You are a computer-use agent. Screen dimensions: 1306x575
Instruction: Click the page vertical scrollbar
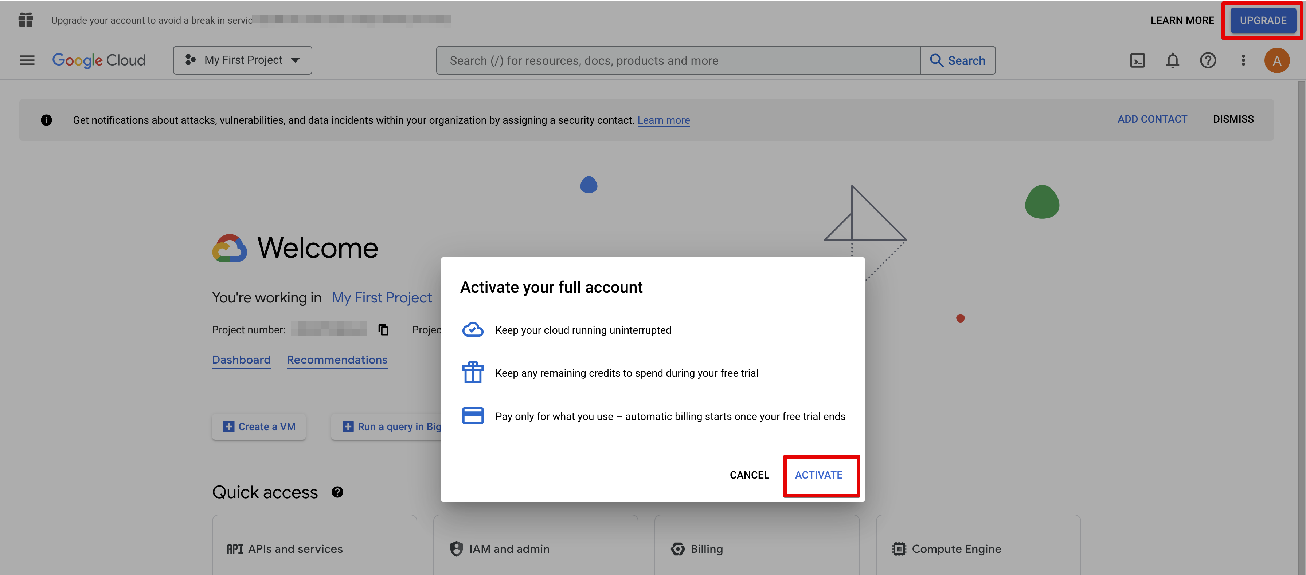[1301, 327]
